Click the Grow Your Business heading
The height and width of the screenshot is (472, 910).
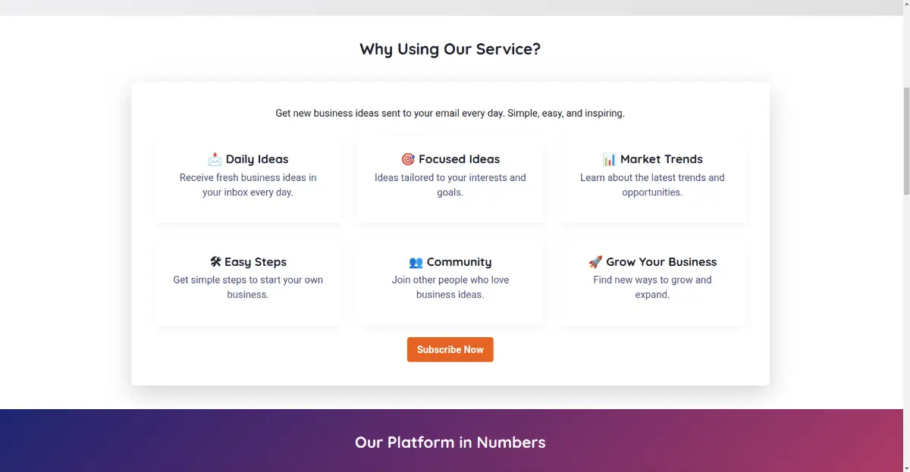tap(661, 262)
